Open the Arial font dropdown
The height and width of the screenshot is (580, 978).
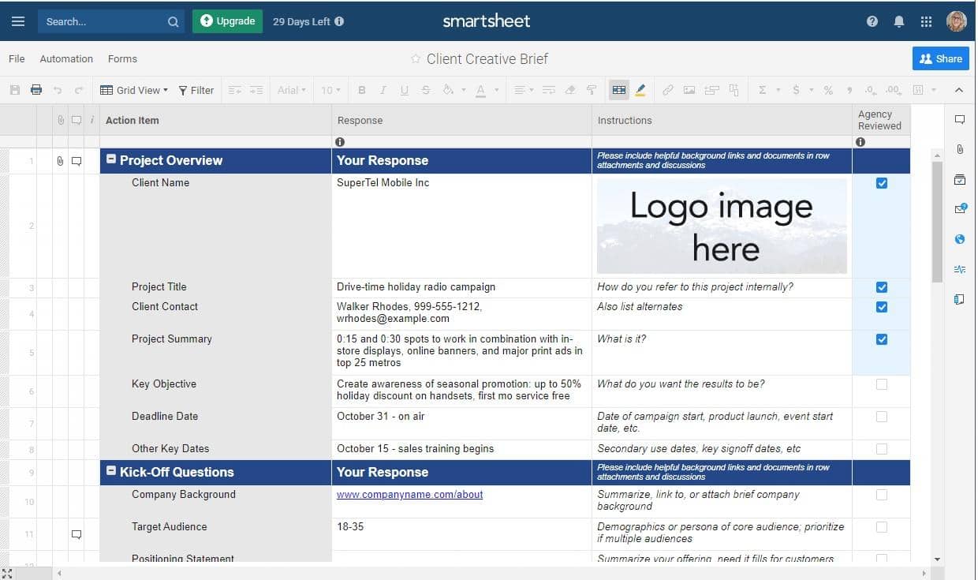[x=292, y=90]
